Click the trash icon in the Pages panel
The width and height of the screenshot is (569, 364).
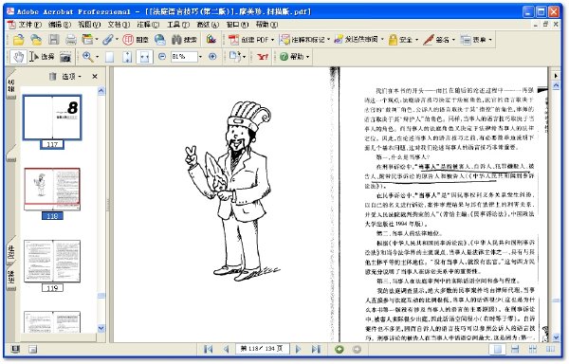coord(52,76)
